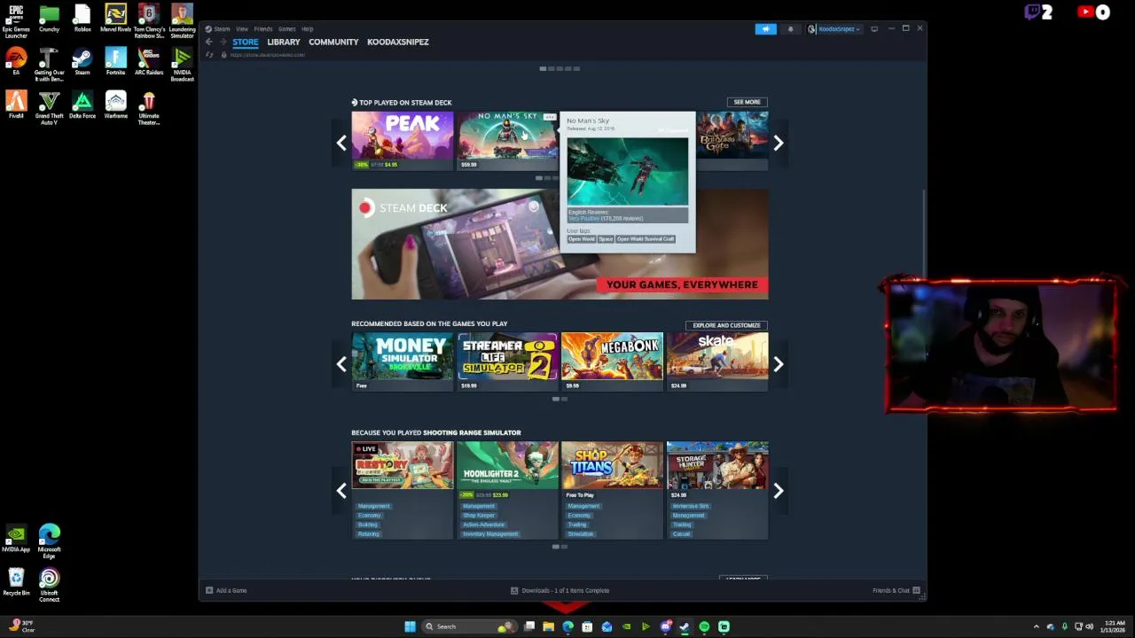
Task: Select Delta Force desktop icon
Action: pyautogui.click(x=82, y=105)
